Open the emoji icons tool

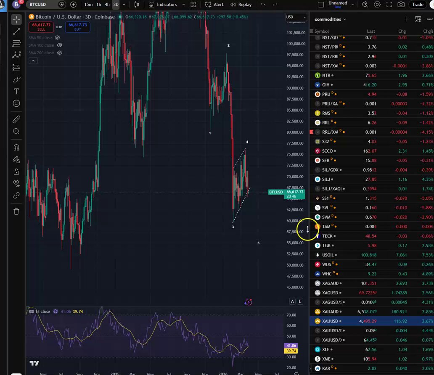click(x=16, y=103)
